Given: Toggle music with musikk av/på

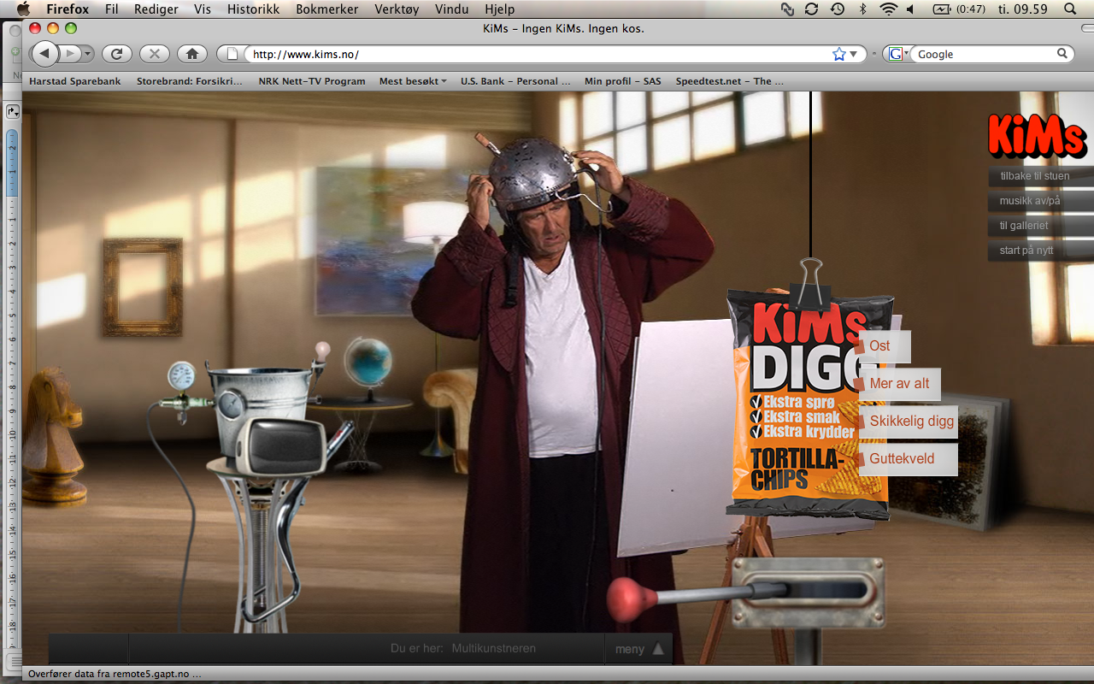Looking at the screenshot, I should click(x=1029, y=201).
